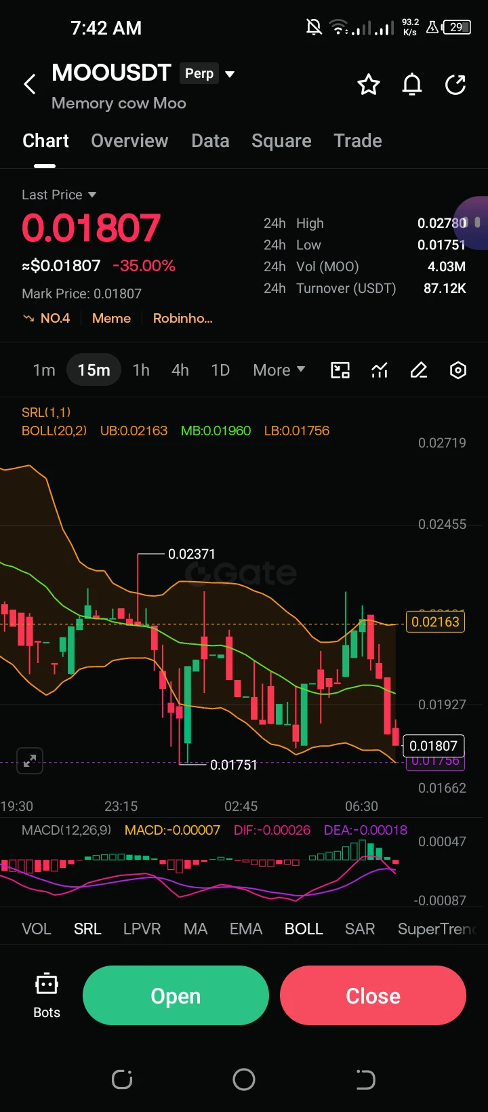Select the 15m timeframe
Viewport: 488px width, 1112px height.
point(94,370)
